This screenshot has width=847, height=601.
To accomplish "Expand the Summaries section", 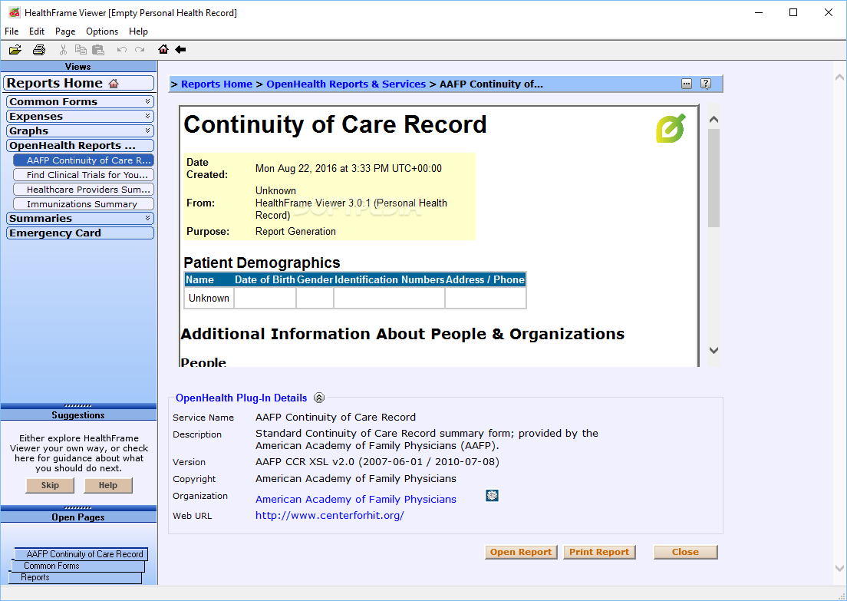I will pos(147,218).
